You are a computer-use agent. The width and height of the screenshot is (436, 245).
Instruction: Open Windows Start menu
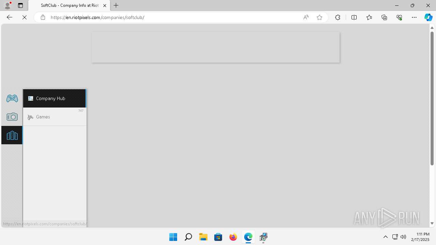tap(173, 237)
